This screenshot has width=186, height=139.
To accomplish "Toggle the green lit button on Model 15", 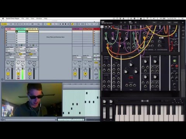I will tap(174, 61).
